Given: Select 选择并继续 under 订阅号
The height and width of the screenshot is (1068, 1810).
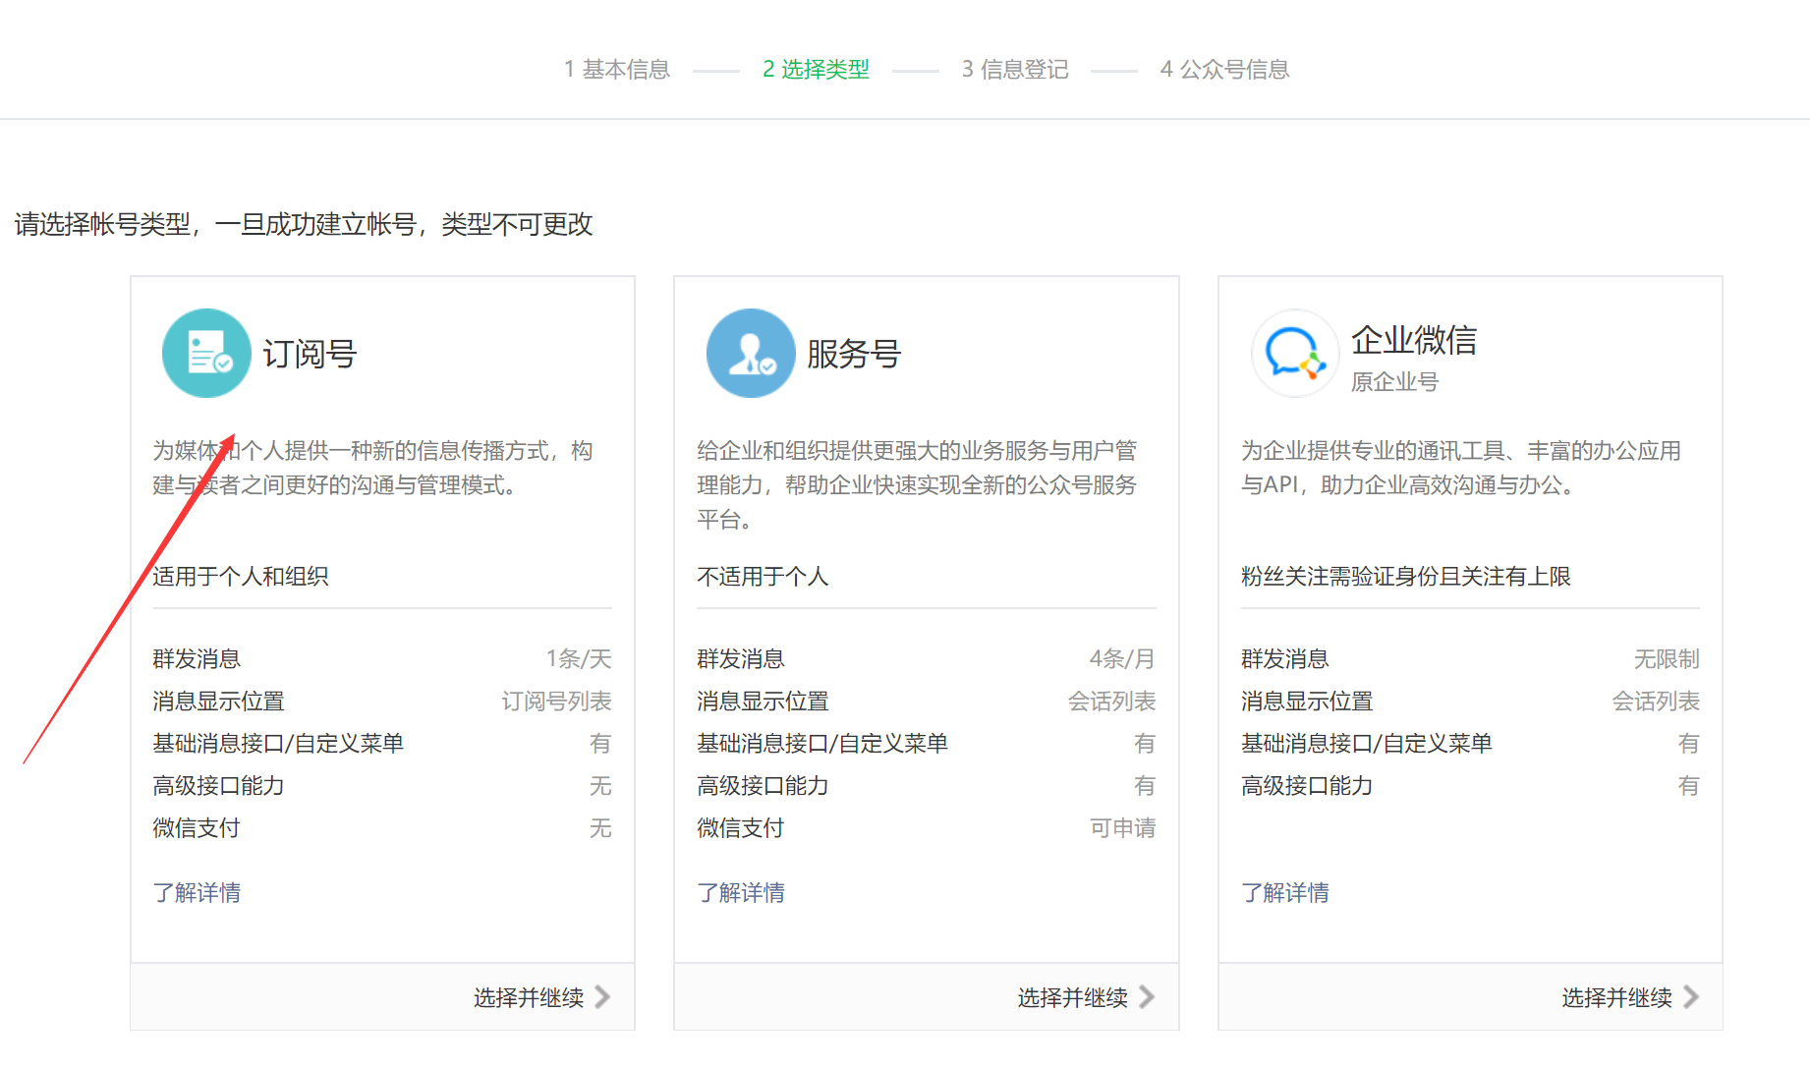Looking at the screenshot, I should pyautogui.click(x=529, y=997).
